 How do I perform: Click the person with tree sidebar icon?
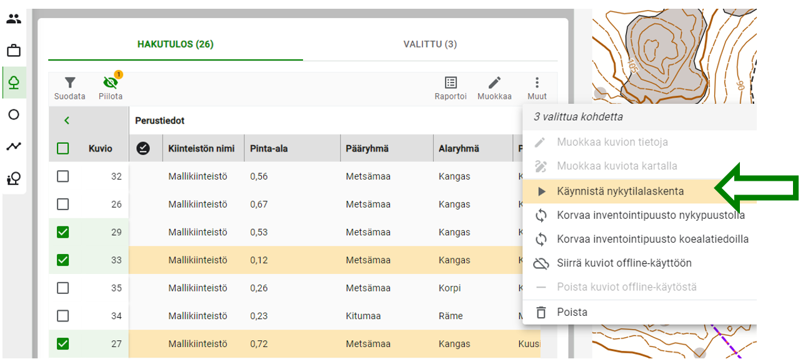click(14, 179)
